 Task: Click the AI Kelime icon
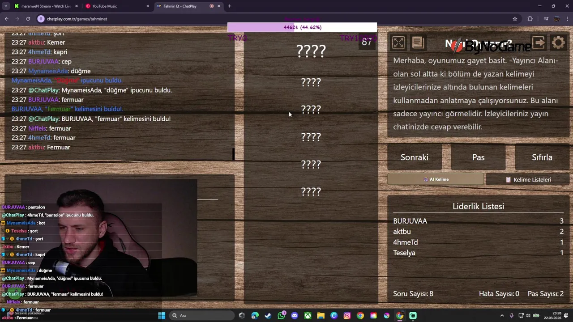[x=426, y=179]
